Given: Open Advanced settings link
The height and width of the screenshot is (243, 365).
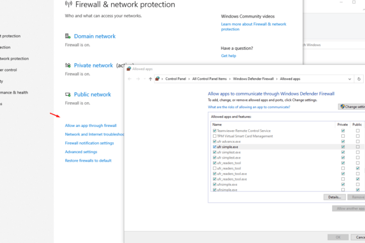Looking at the screenshot, I should tap(81, 152).
